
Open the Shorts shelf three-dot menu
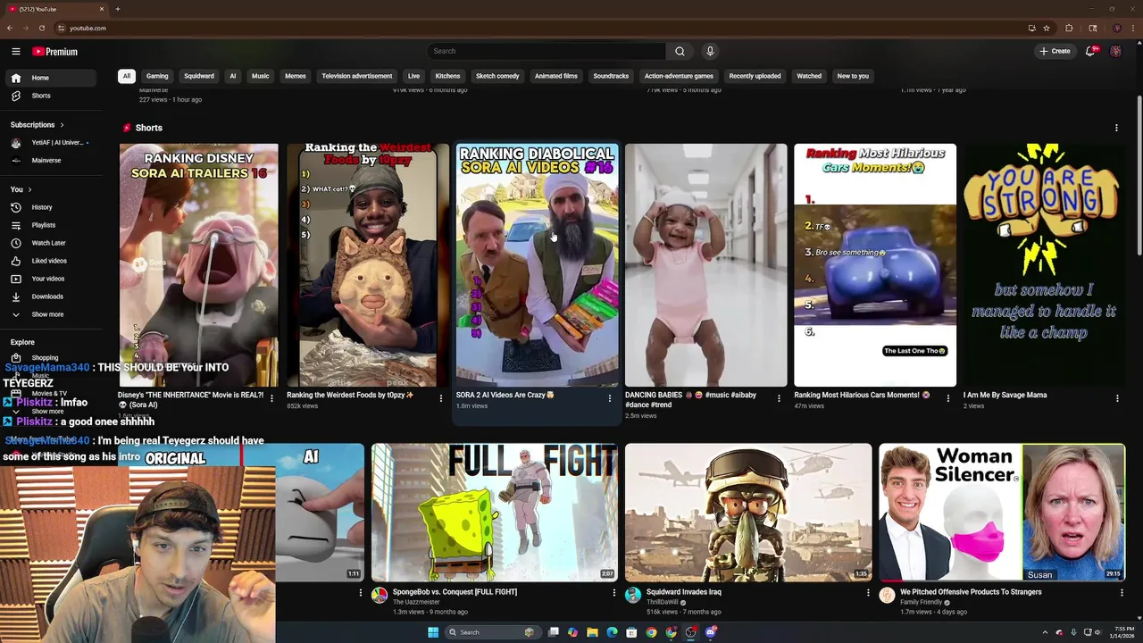tap(1116, 128)
